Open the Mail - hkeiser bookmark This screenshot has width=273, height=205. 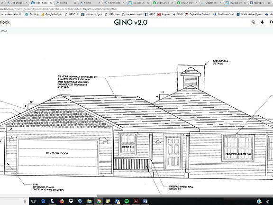click(249, 14)
